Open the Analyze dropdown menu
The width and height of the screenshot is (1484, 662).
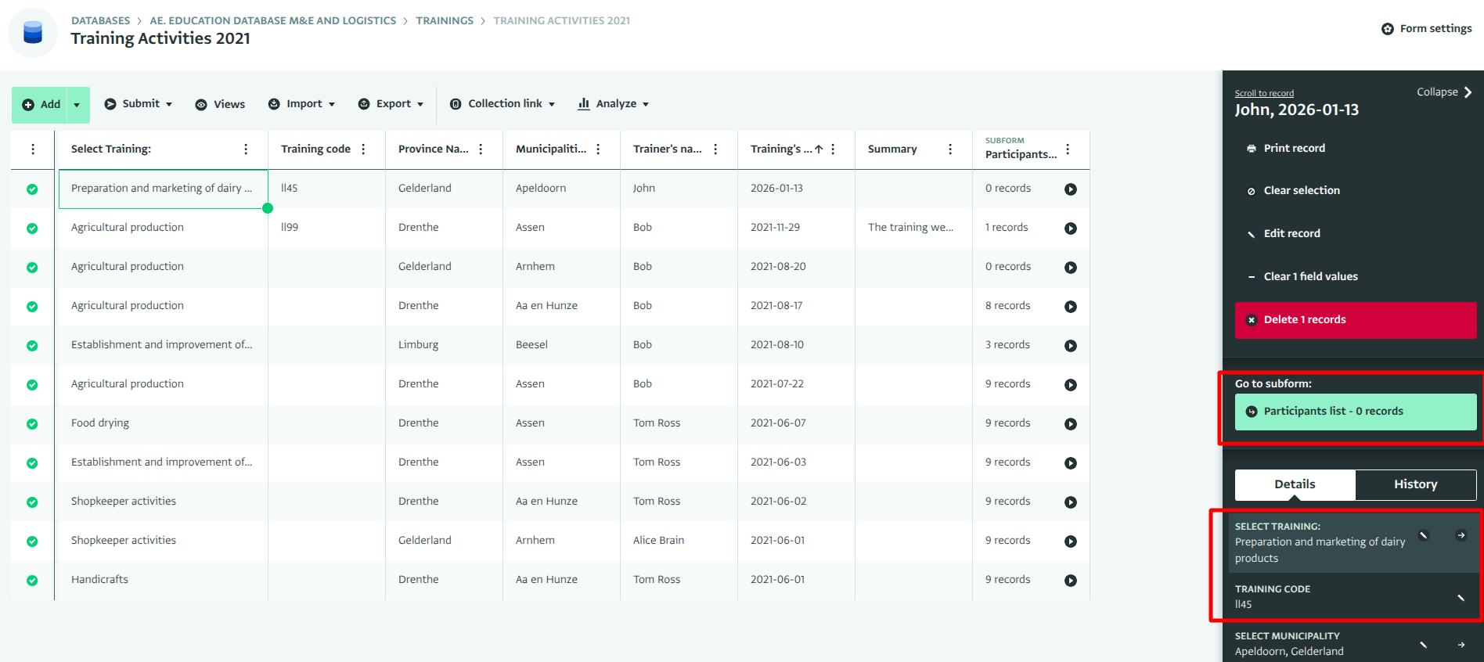click(614, 104)
